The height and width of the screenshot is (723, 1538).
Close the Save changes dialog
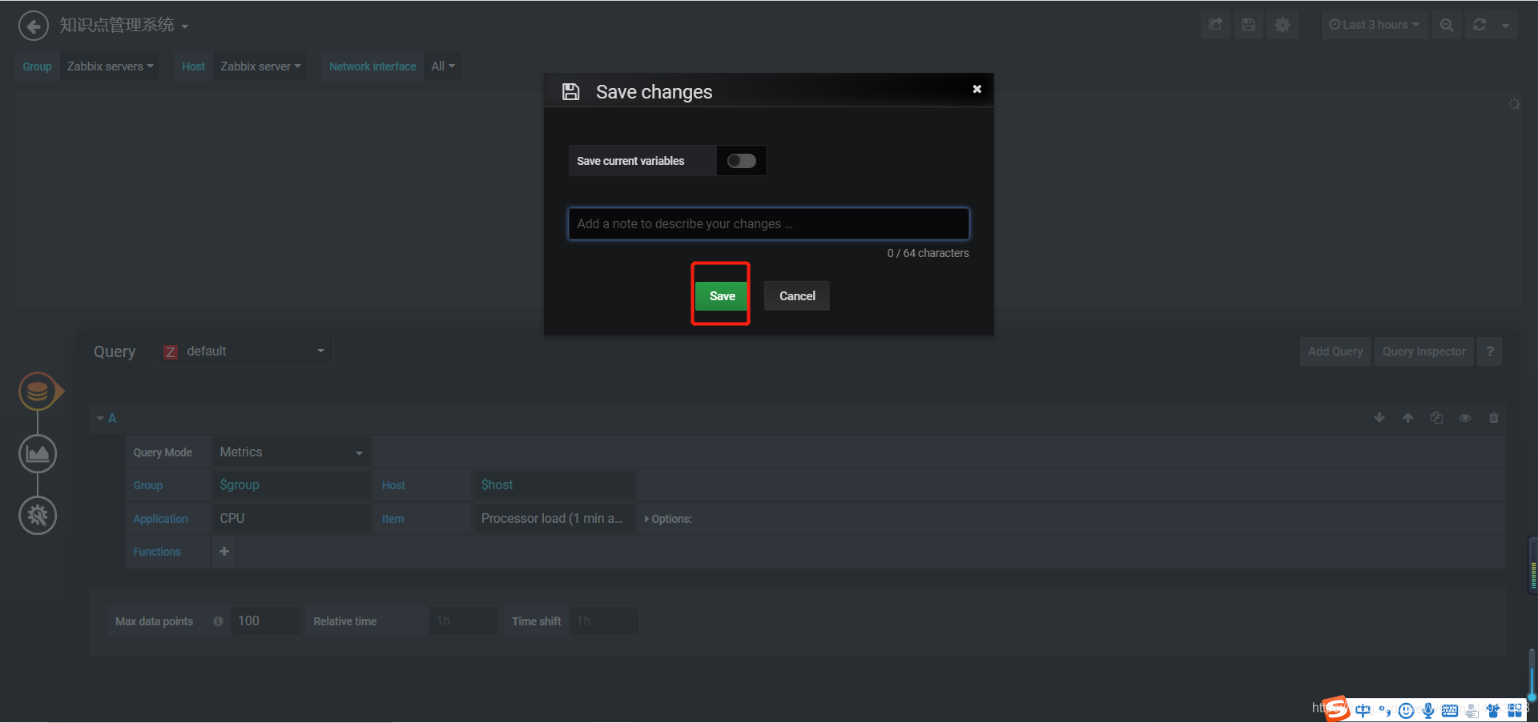click(976, 89)
